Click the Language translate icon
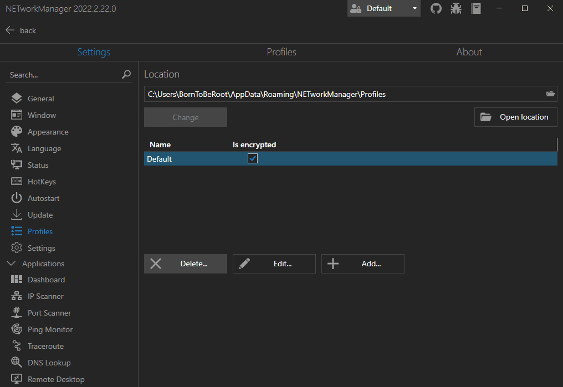563x387 pixels. [x=17, y=148]
